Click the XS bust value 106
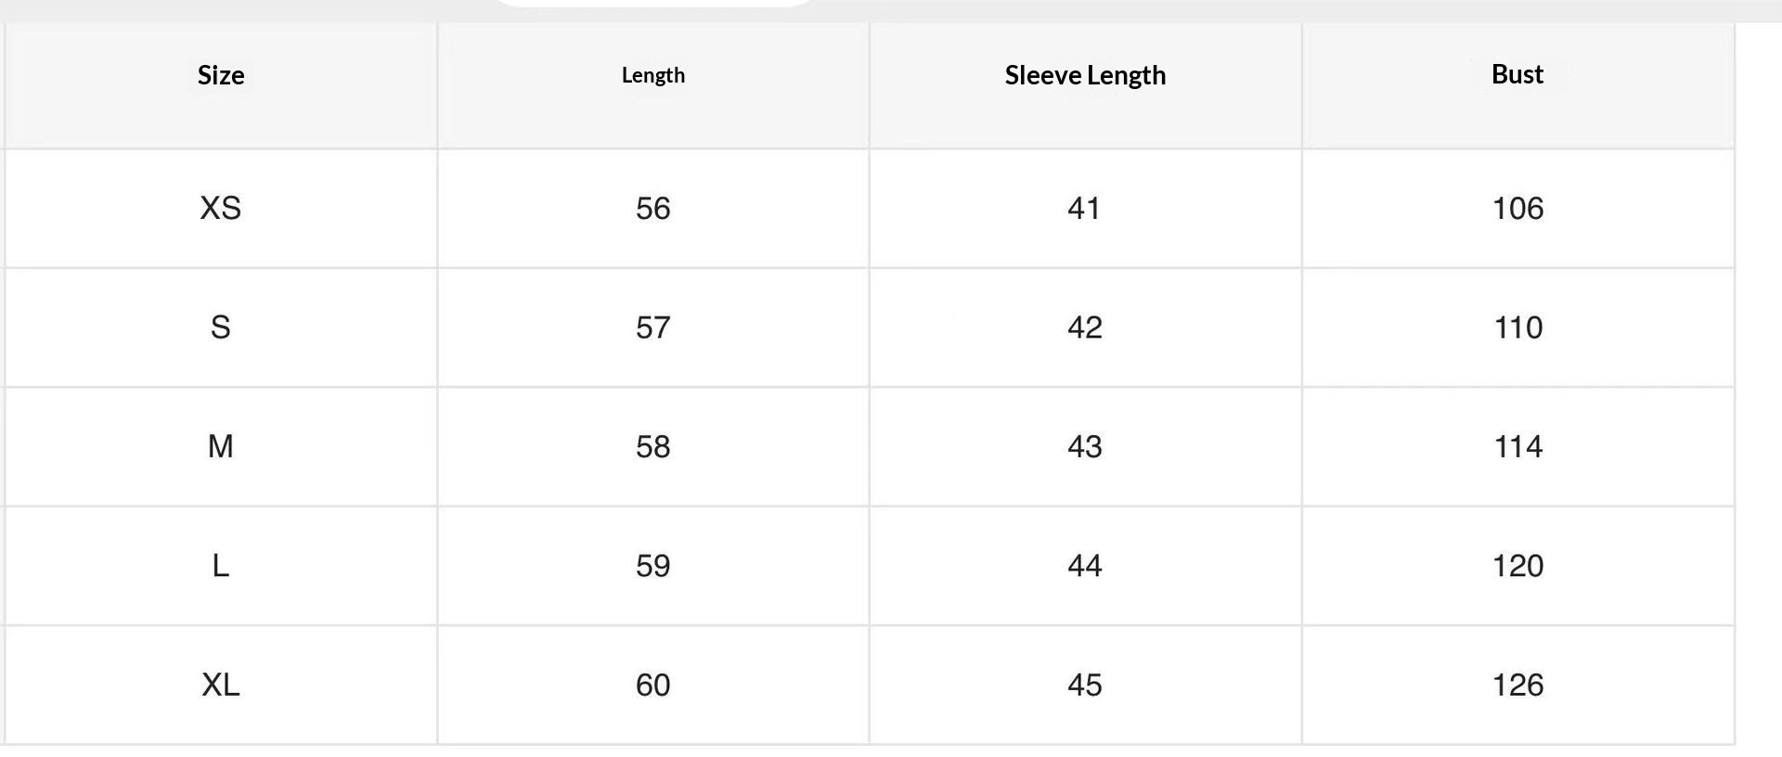 [1517, 208]
